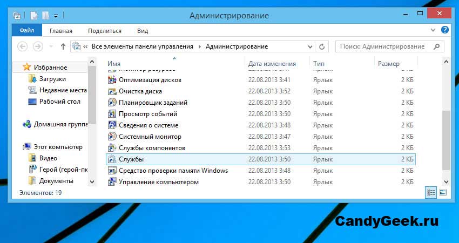Screen dimensions: 459x243
Task: Open the Файл menu
Action: (x=27, y=30)
